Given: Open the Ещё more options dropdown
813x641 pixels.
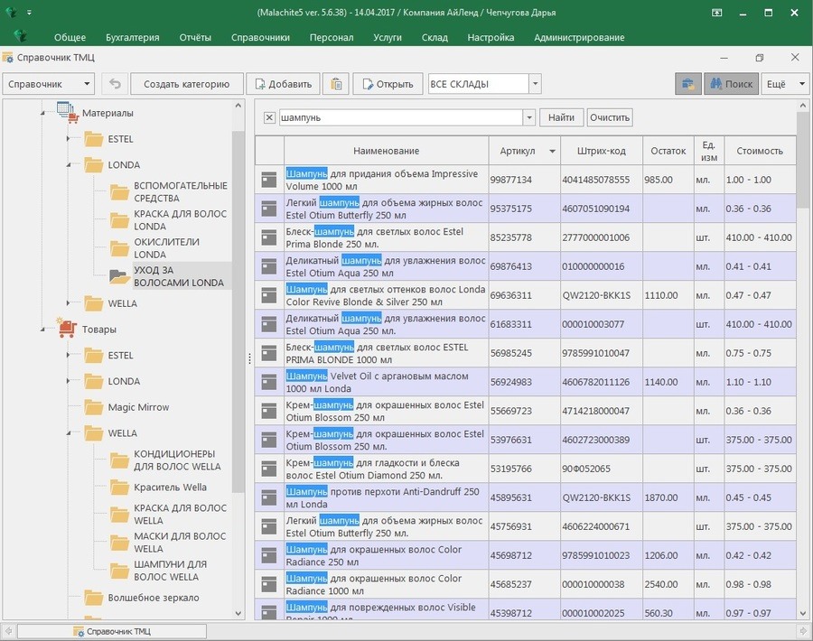Looking at the screenshot, I should [x=785, y=84].
